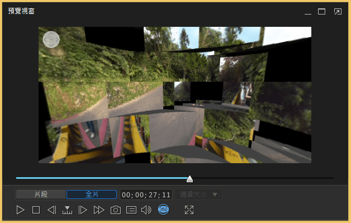Take a snapshot with the camera icon
The image size is (351, 223).
point(116,210)
